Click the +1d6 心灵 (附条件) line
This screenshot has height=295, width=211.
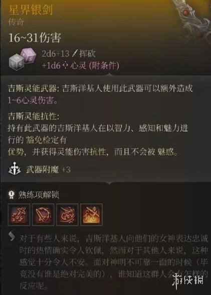coord(81,65)
